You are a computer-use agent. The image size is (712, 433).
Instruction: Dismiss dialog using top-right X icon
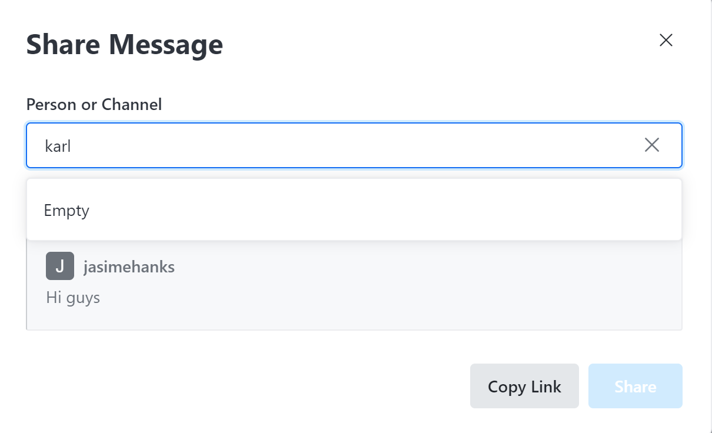[666, 40]
